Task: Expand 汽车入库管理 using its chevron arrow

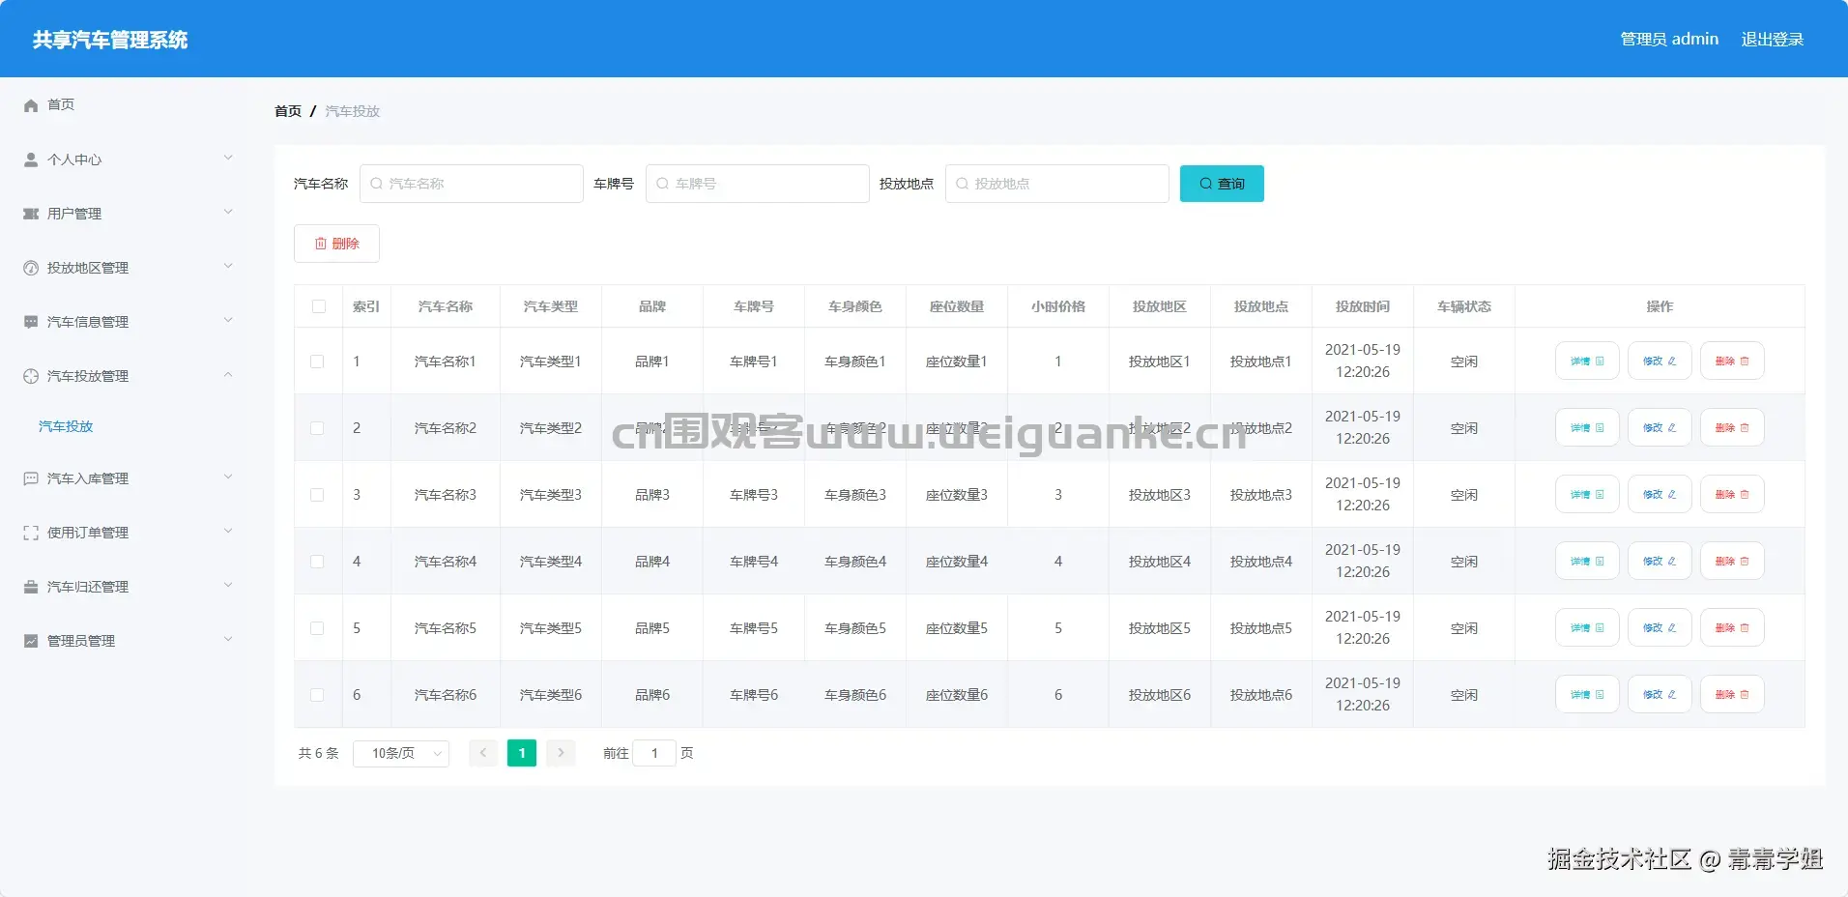Action: (x=228, y=477)
